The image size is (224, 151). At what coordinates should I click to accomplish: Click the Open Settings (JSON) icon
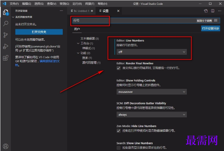coord(206,11)
